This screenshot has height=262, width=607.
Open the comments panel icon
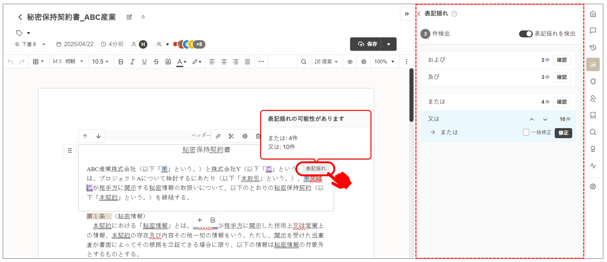593,31
